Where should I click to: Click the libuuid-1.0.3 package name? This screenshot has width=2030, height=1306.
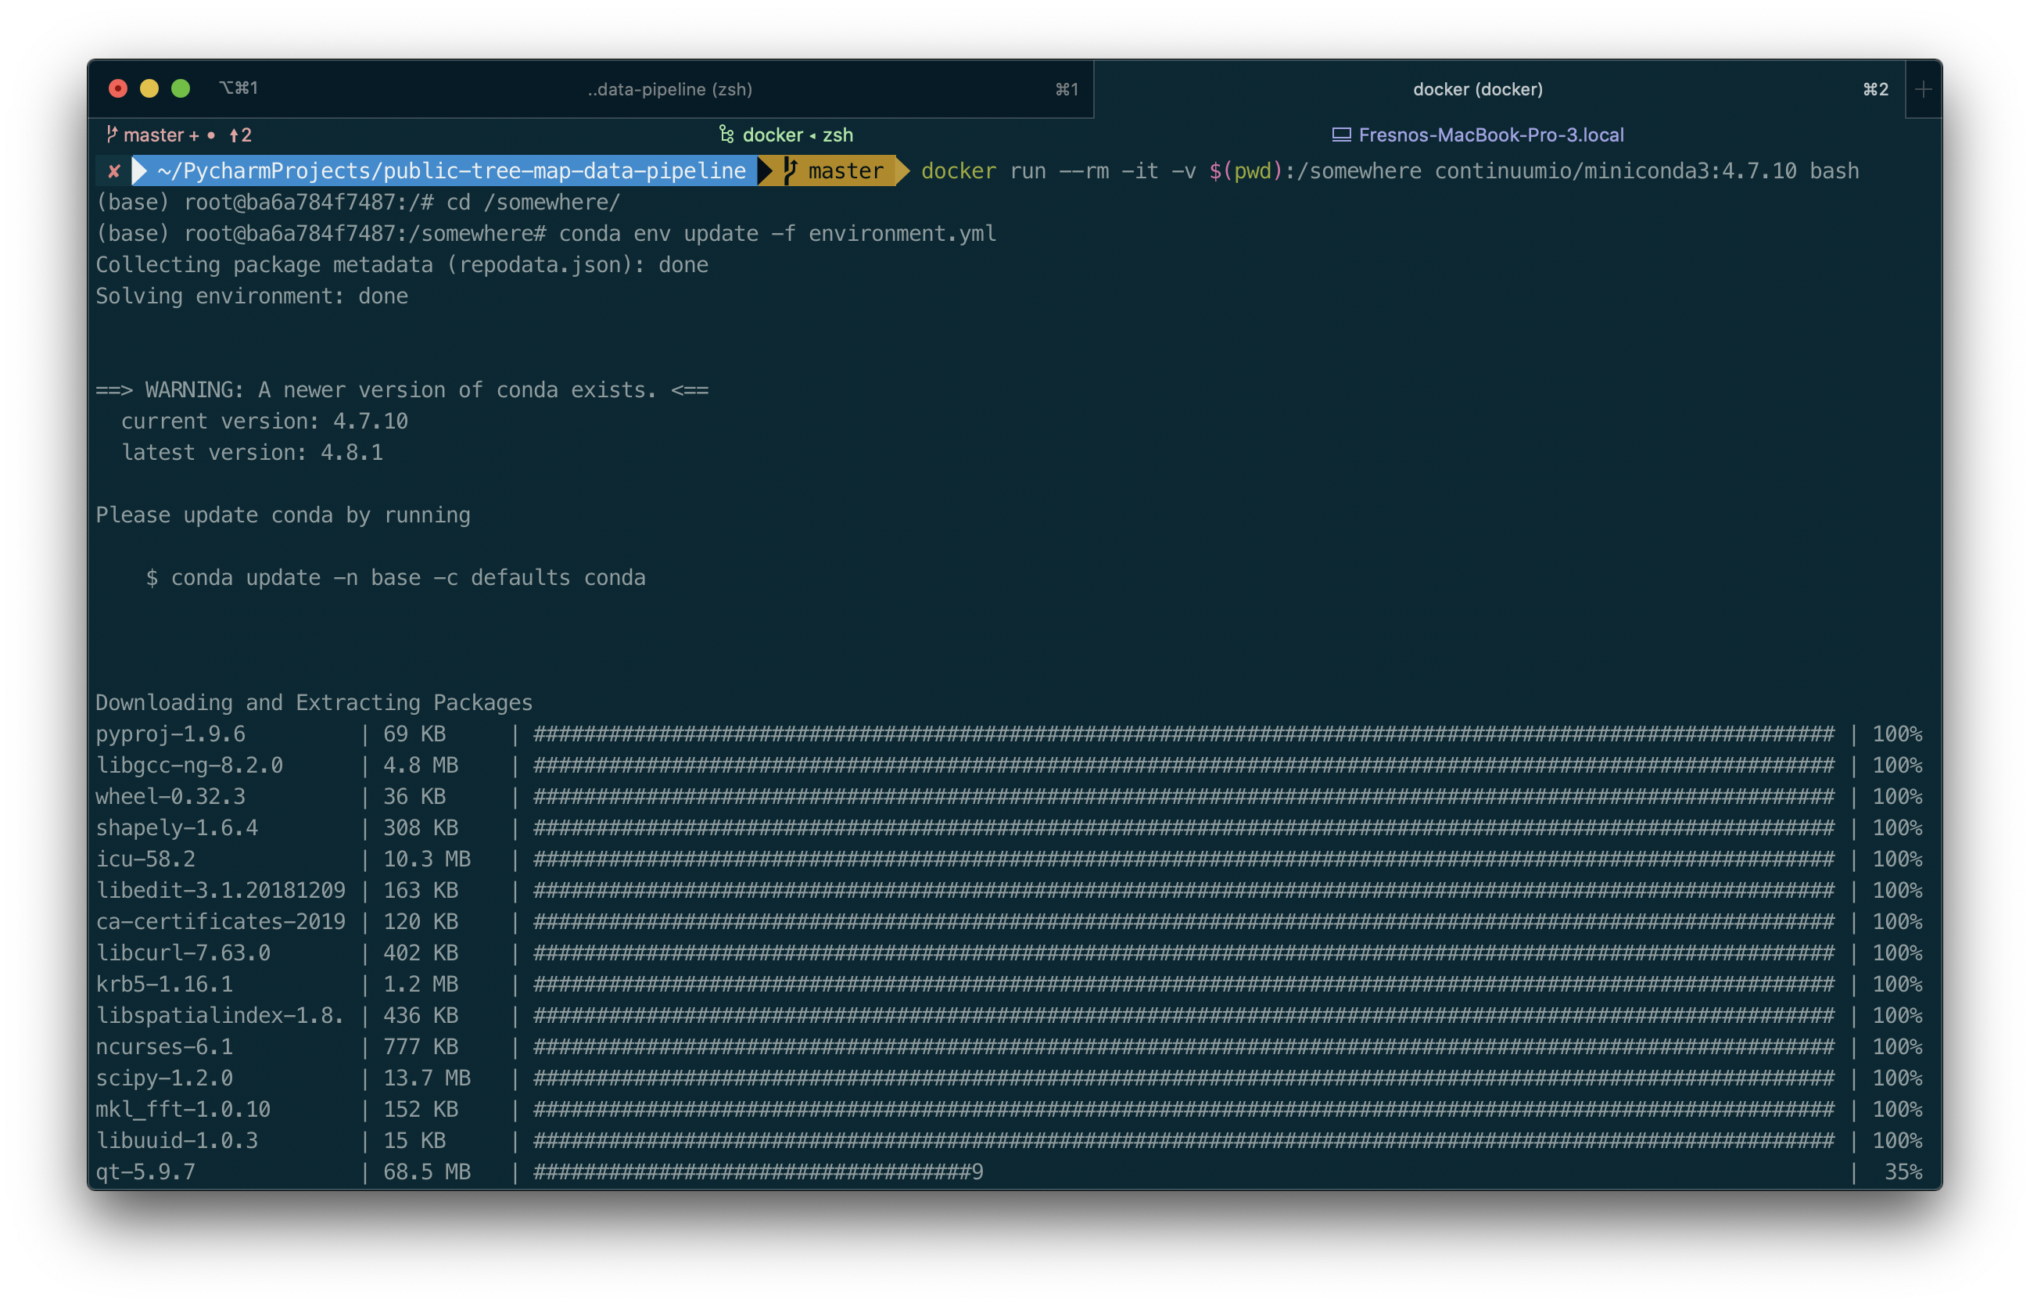pyautogui.click(x=177, y=1142)
